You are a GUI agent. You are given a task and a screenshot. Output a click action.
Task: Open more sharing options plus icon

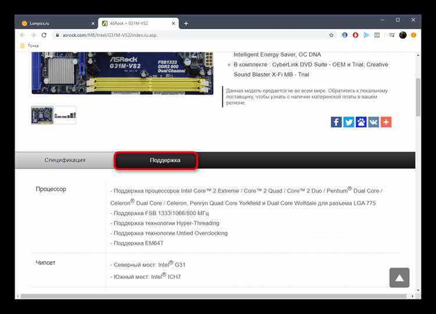coord(386,122)
